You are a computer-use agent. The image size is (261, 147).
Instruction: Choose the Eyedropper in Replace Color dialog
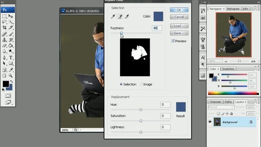pyautogui.click(x=113, y=16)
